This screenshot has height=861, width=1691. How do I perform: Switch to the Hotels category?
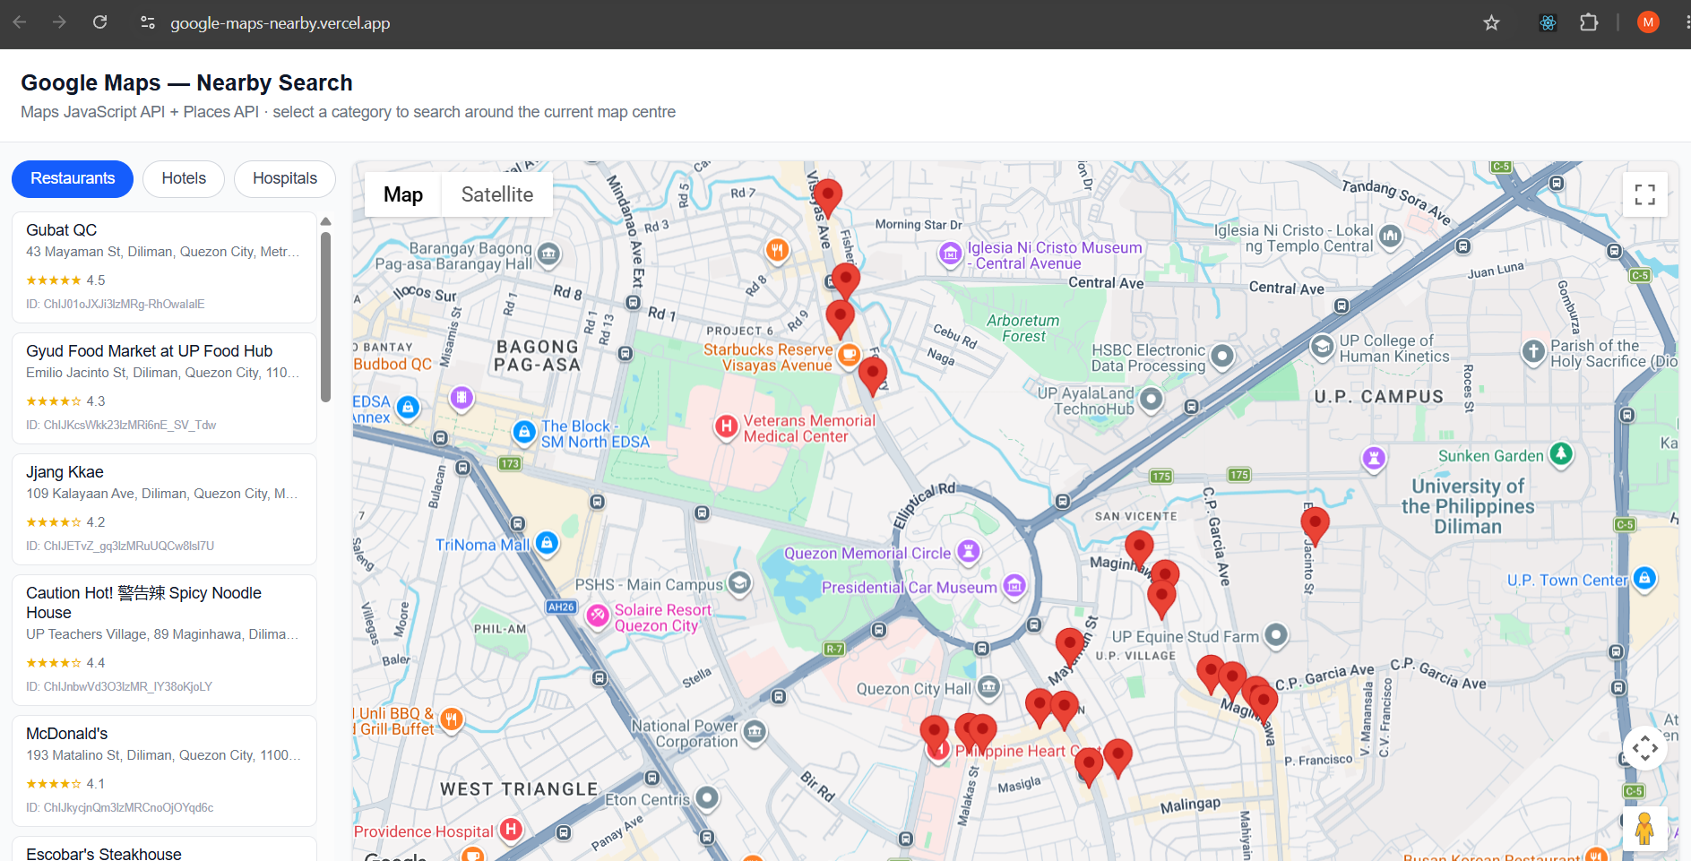[184, 179]
